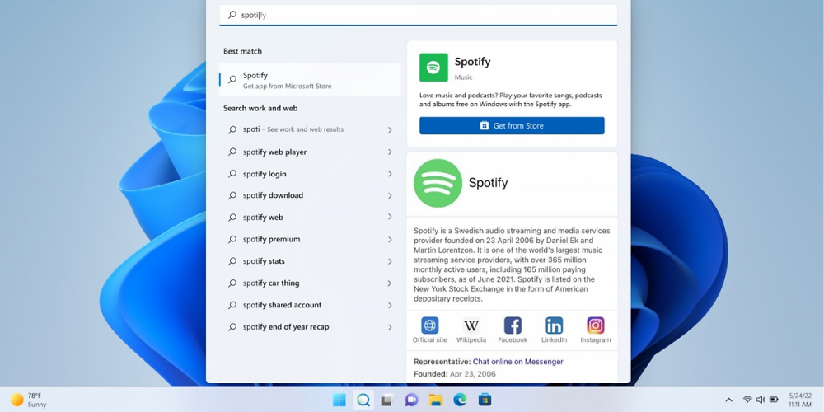The width and height of the screenshot is (824, 412).
Task: Click the Wi-Fi network icon
Action: pyautogui.click(x=747, y=400)
